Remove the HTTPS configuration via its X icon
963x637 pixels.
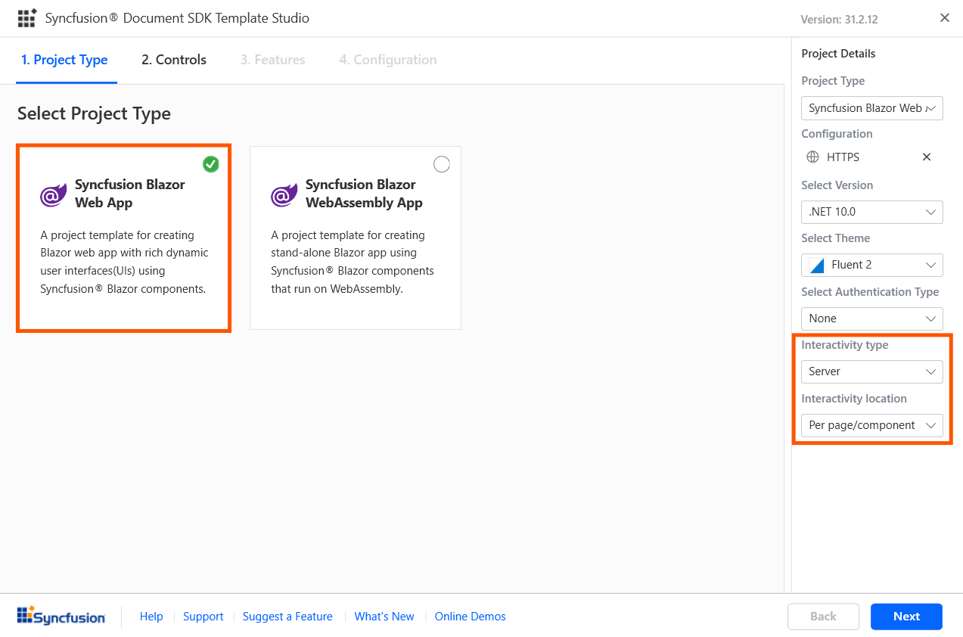926,157
